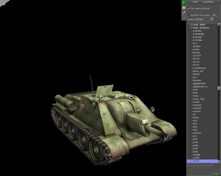221x176 pixels.
Task: Enable Rotation lock angle checkbox
Action: point(189,15)
